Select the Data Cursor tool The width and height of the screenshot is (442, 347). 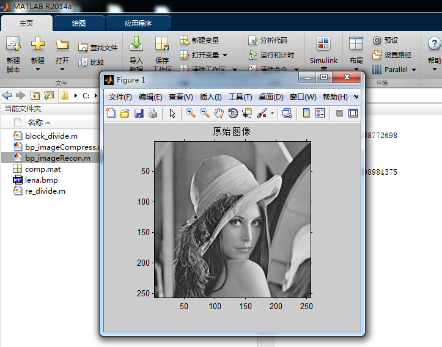[x=247, y=113]
